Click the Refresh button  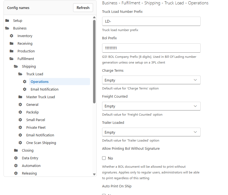click(83, 8)
